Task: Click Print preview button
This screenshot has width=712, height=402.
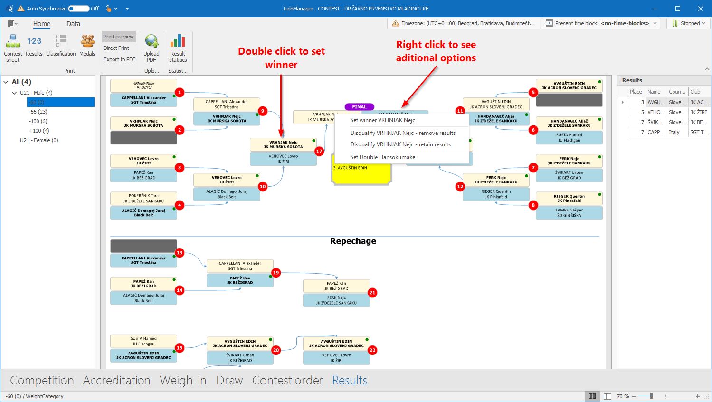Action: point(119,37)
